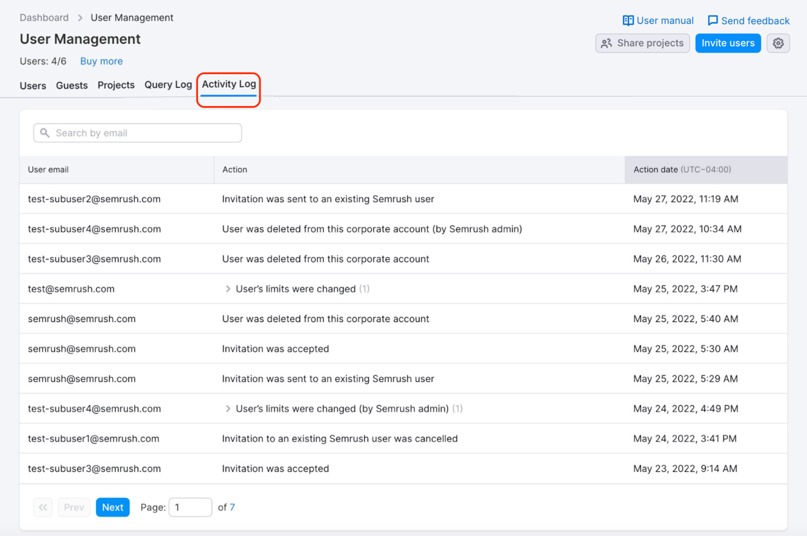Expand limits change for test-subuser4@semrush.com
This screenshot has height=536, width=807.
(229, 408)
